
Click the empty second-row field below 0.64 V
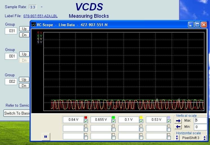[x=73, y=128]
